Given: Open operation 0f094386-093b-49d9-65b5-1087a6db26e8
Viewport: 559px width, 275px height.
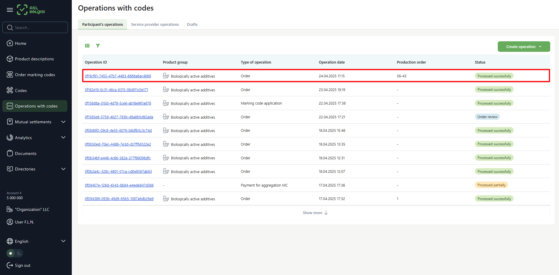Looking at the screenshot, I should pos(119,199).
